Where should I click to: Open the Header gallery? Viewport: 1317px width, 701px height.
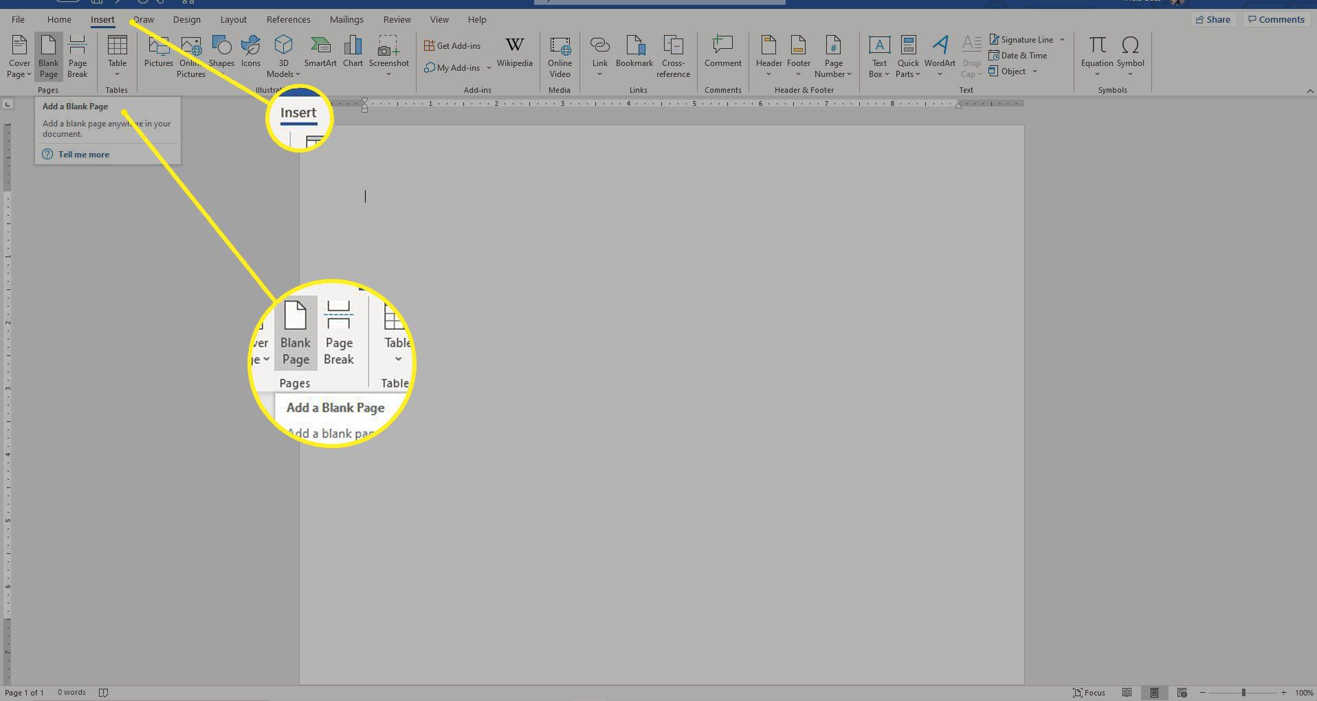point(768,56)
